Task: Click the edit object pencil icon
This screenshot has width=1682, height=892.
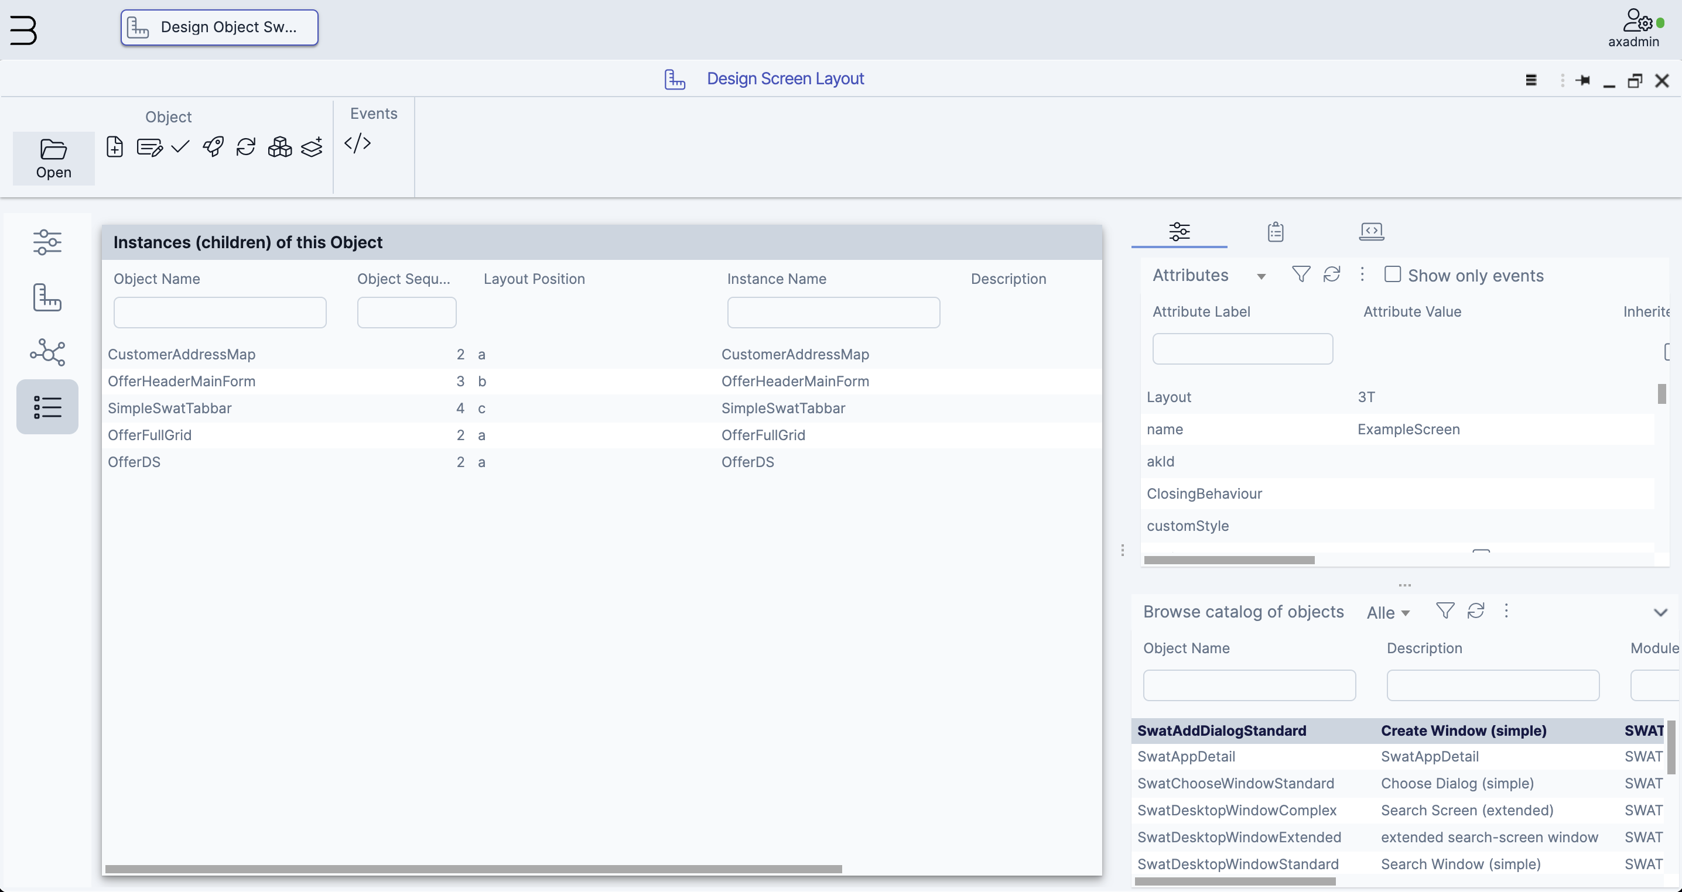Action: 149,147
